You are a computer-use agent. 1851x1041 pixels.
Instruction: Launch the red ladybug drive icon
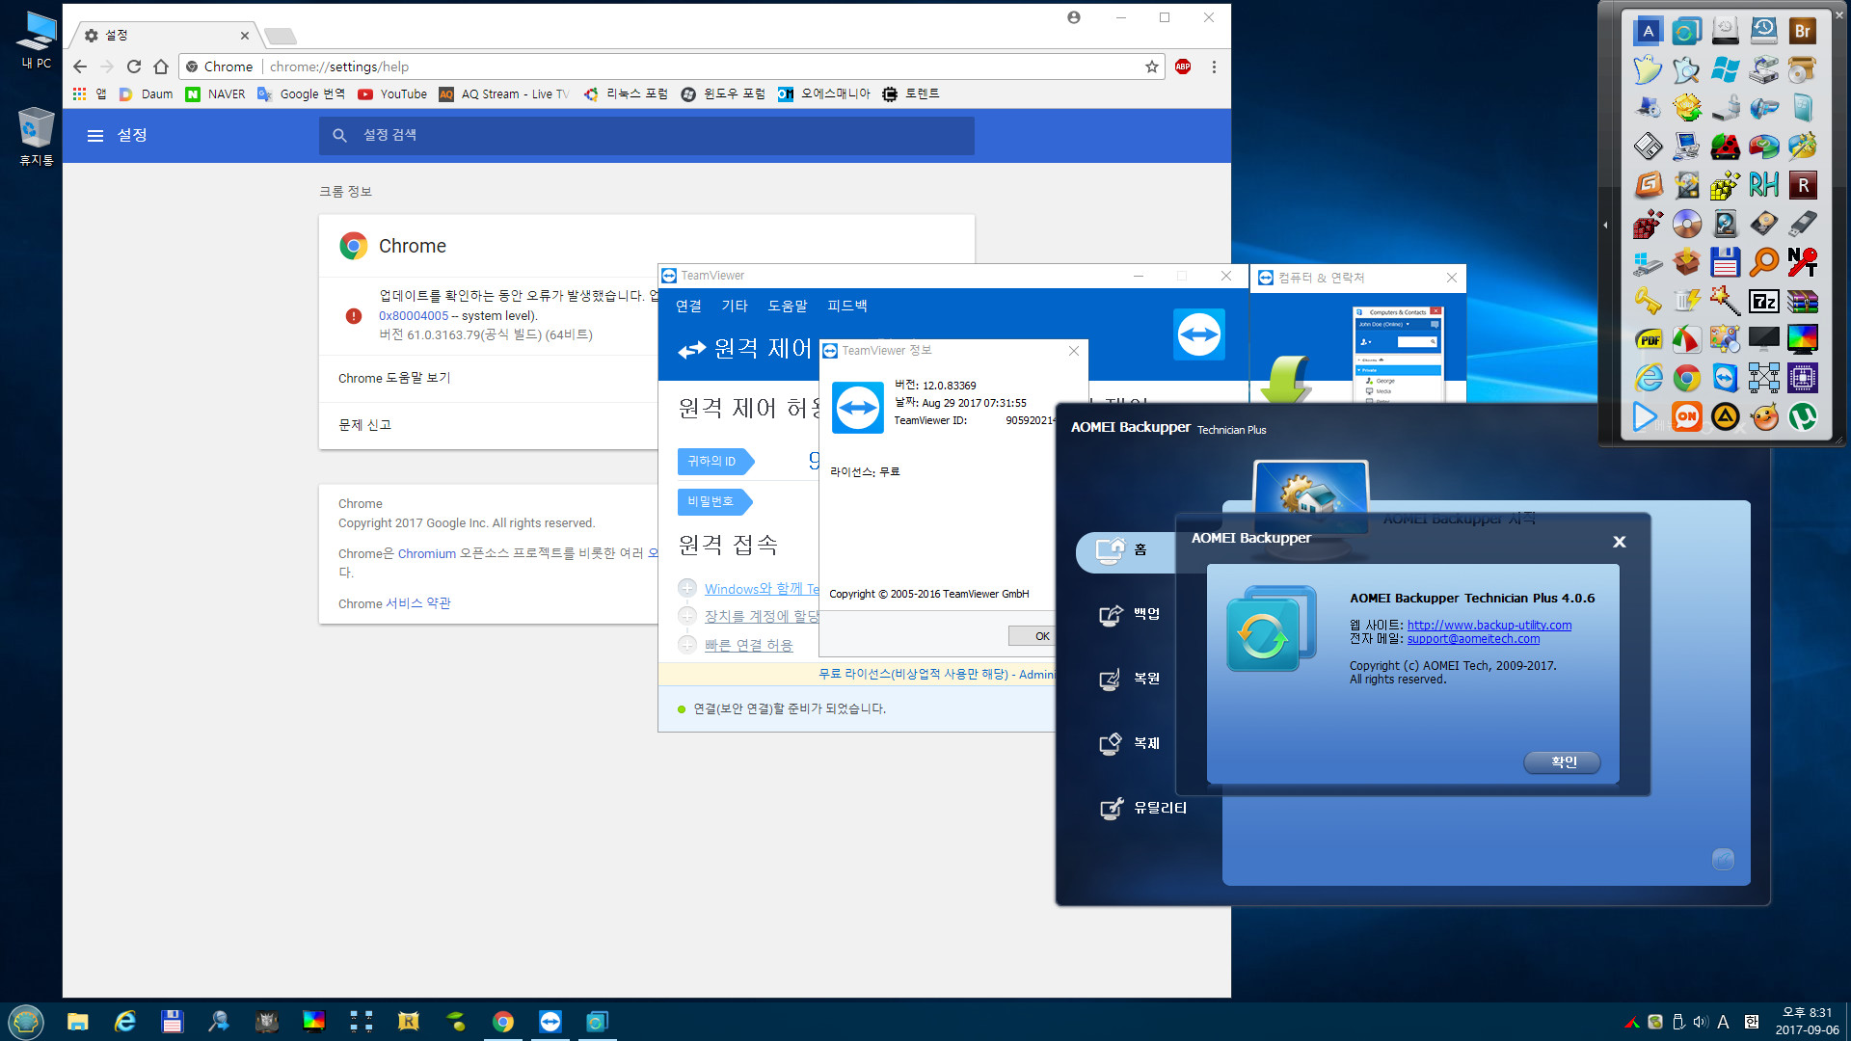point(1725,147)
